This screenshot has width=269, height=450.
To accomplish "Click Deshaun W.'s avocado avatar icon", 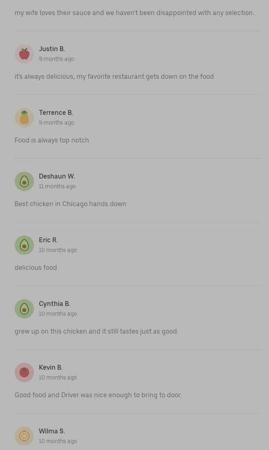I will (24, 181).
